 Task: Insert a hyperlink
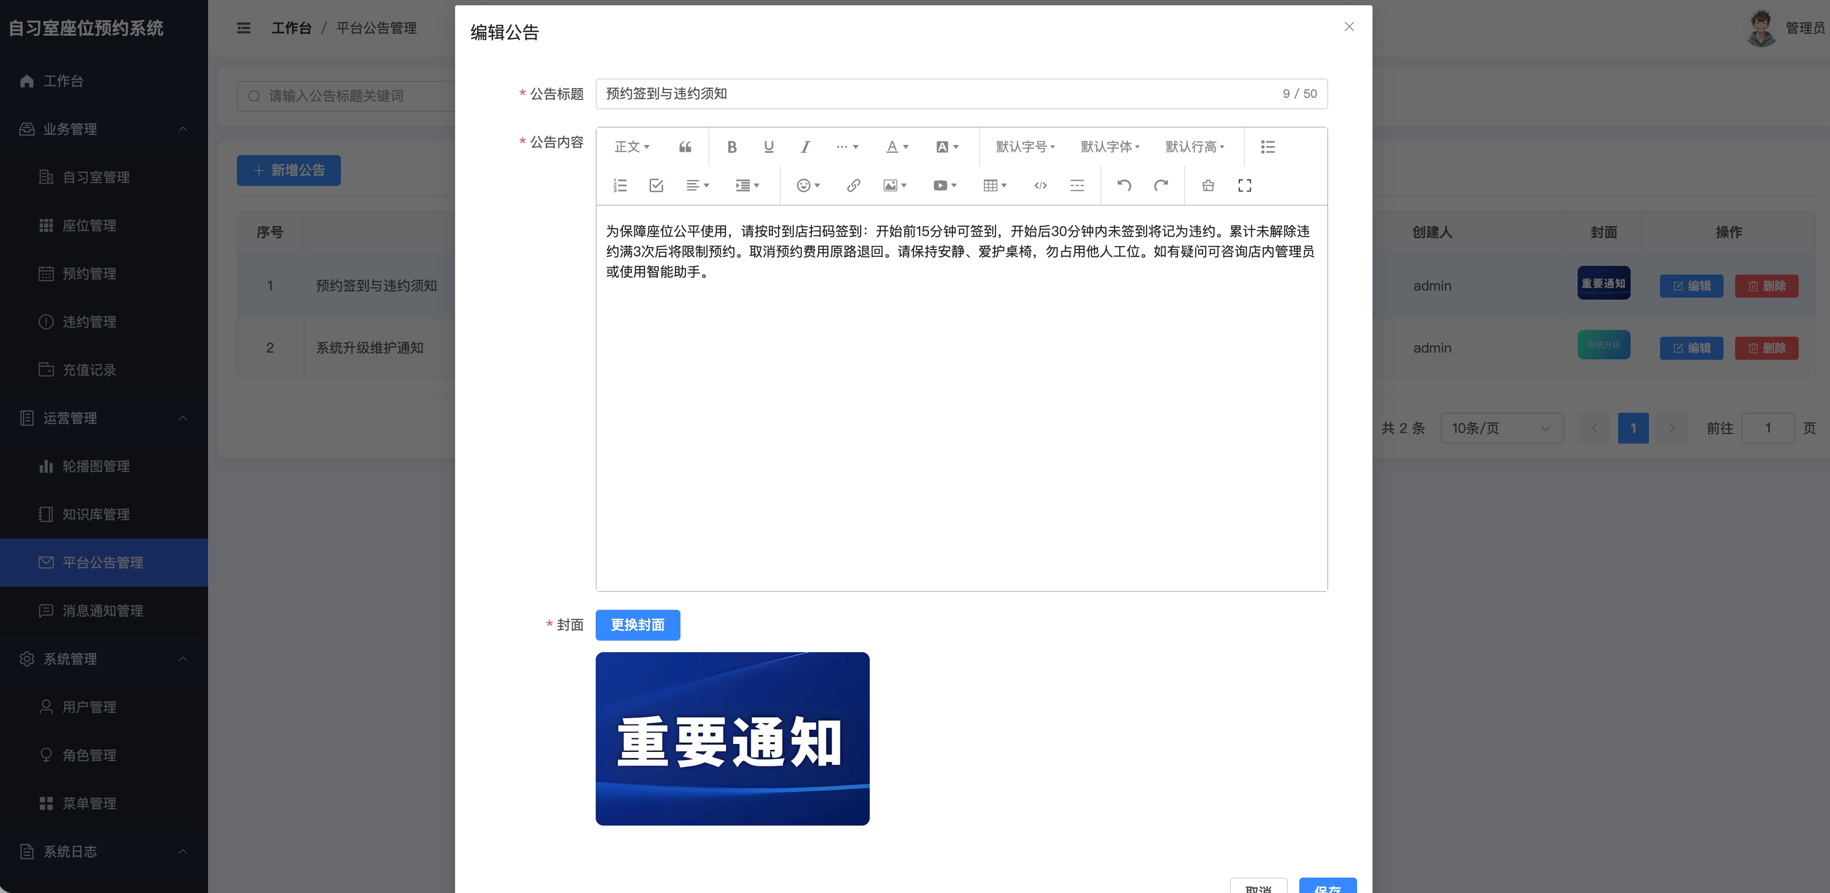click(854, 185)
